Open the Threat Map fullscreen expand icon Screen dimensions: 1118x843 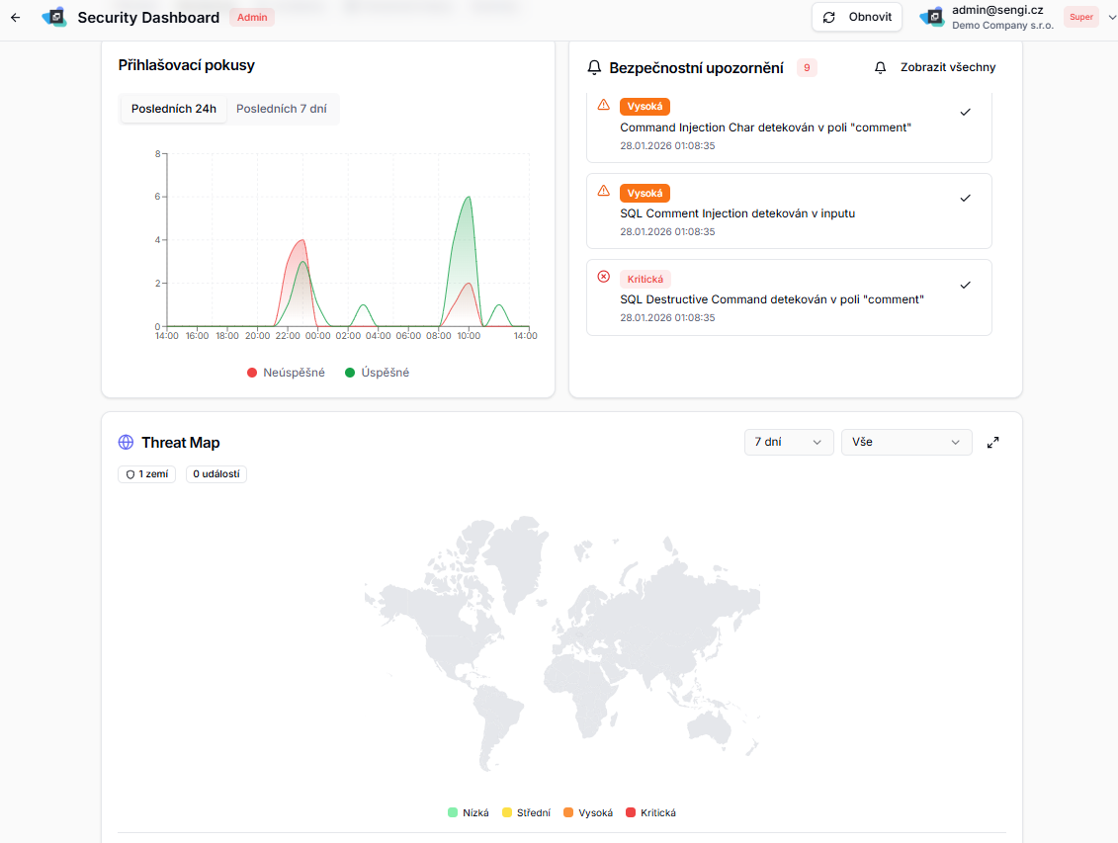coord(992,442)
